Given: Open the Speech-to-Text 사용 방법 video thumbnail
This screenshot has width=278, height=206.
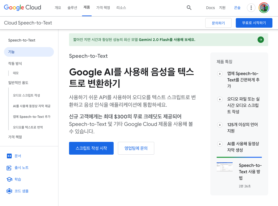Looking at the screenshot, I should coord(224,167).
